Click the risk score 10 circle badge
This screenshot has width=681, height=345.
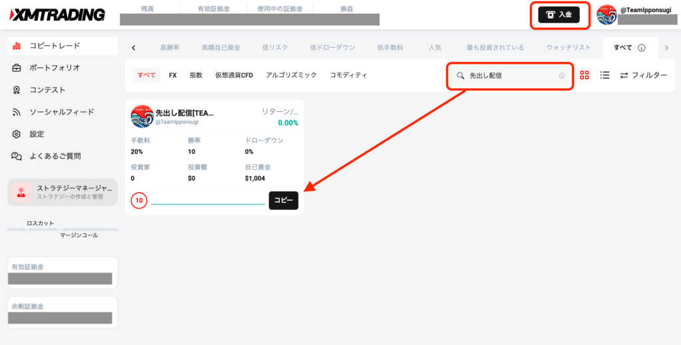coord(139,201)
